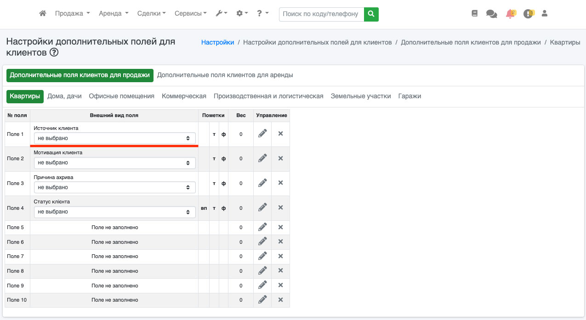586x320 pixels.
Task: Switch to Земельные участки tab
Action: [360, 96]
